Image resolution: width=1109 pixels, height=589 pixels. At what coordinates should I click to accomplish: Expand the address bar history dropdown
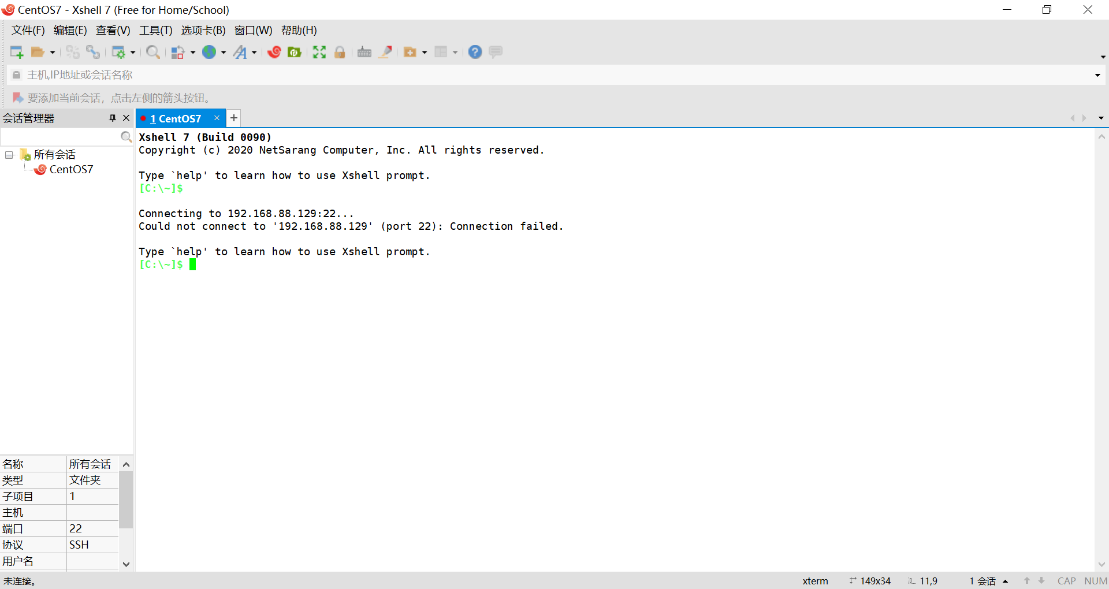pos(1097,75)
